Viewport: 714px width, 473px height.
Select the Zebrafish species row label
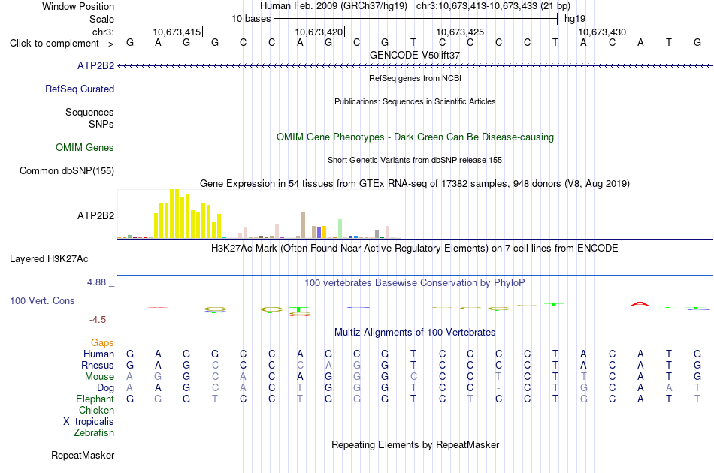click(x=94, y=433)
